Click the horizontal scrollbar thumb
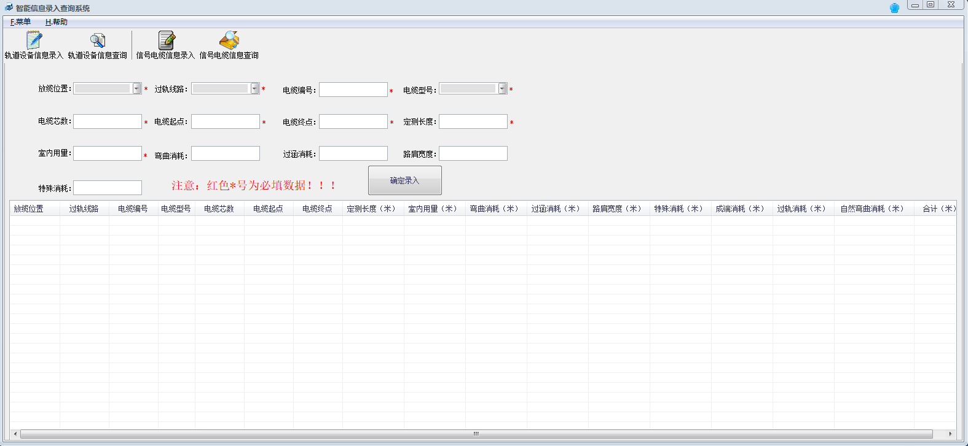The height and width of the screenshot is (446, 968). [x=476, y=434]
